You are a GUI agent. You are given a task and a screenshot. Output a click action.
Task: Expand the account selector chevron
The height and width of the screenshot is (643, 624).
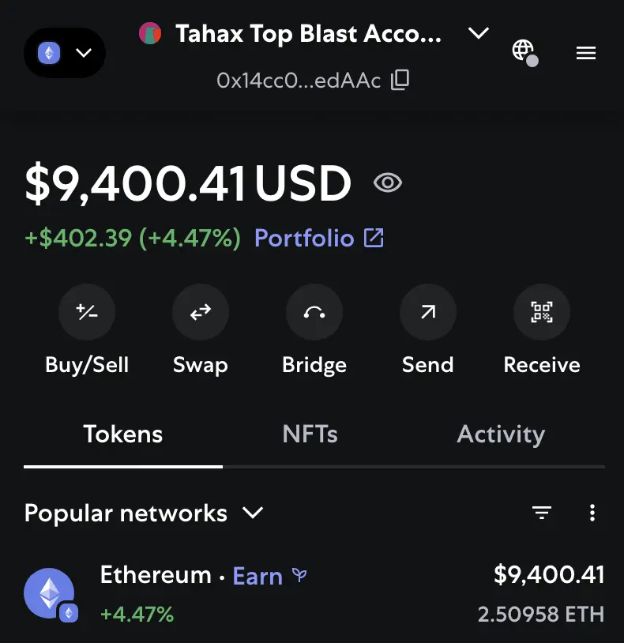point(479,33)
